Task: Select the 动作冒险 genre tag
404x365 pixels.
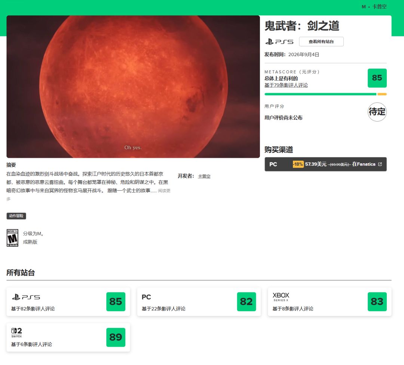Action: (x=16, y=216)
